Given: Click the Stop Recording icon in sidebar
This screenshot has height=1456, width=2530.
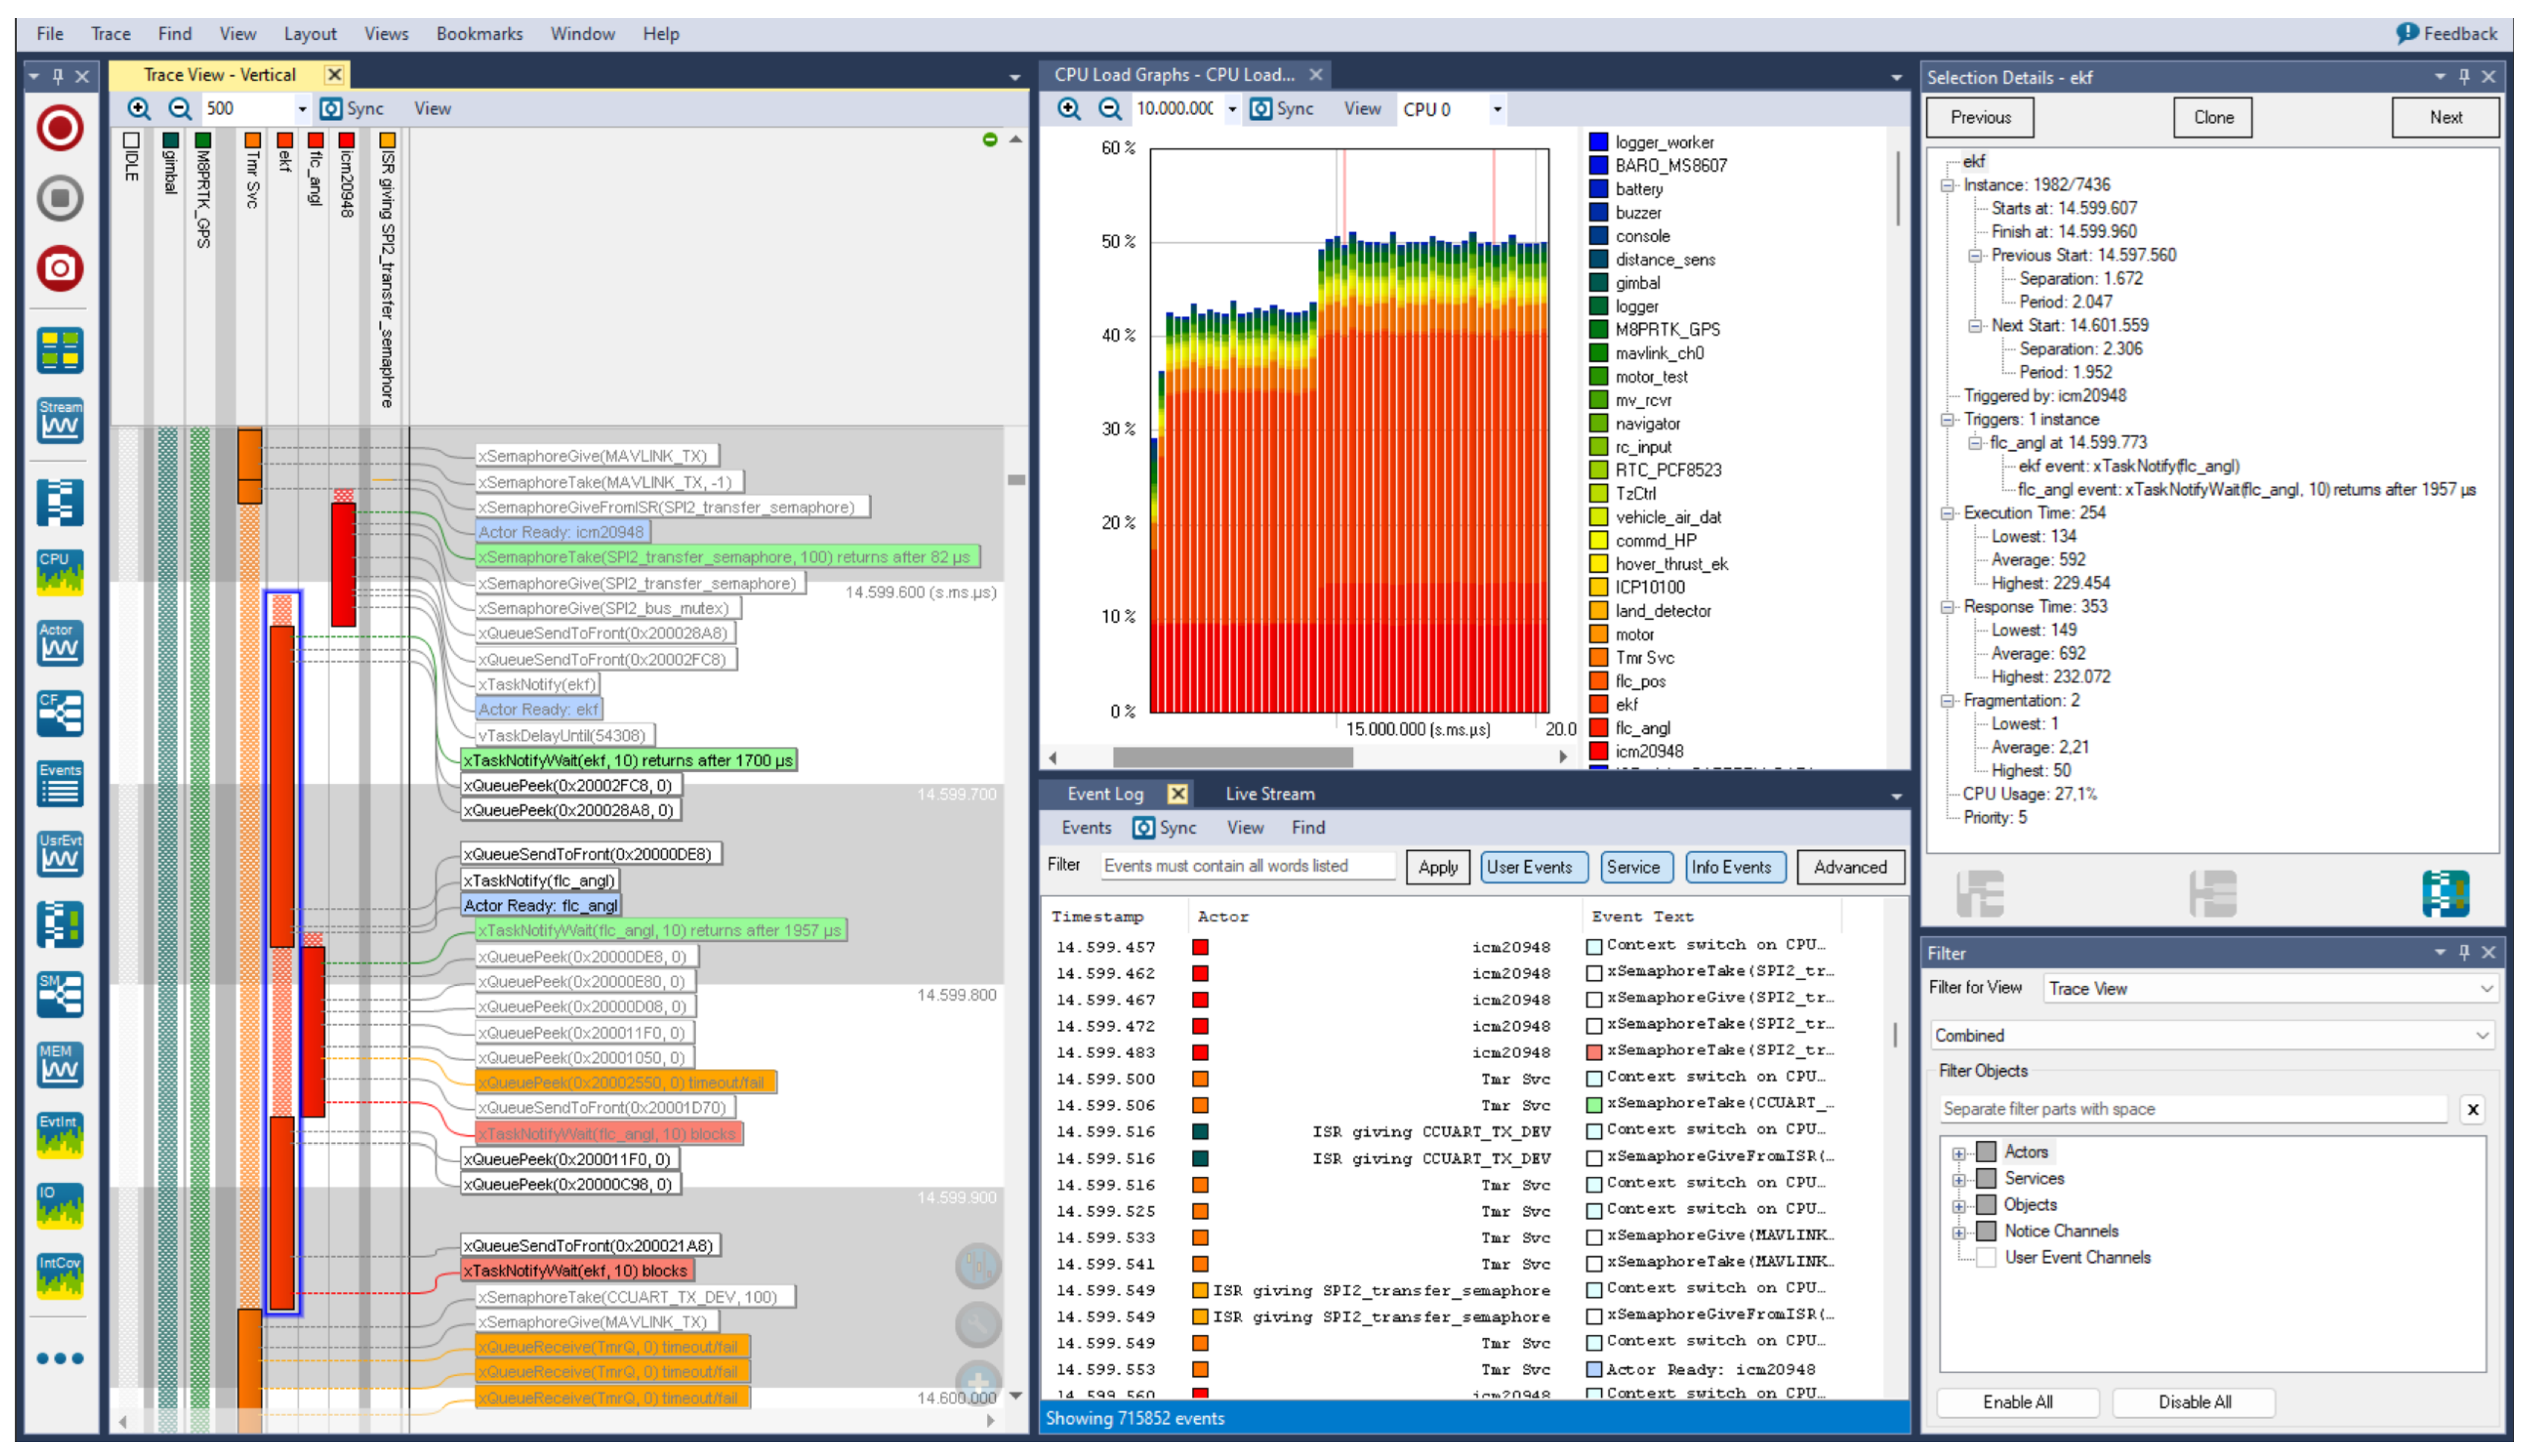Looking at the screenshot, I should pos(60,198).
